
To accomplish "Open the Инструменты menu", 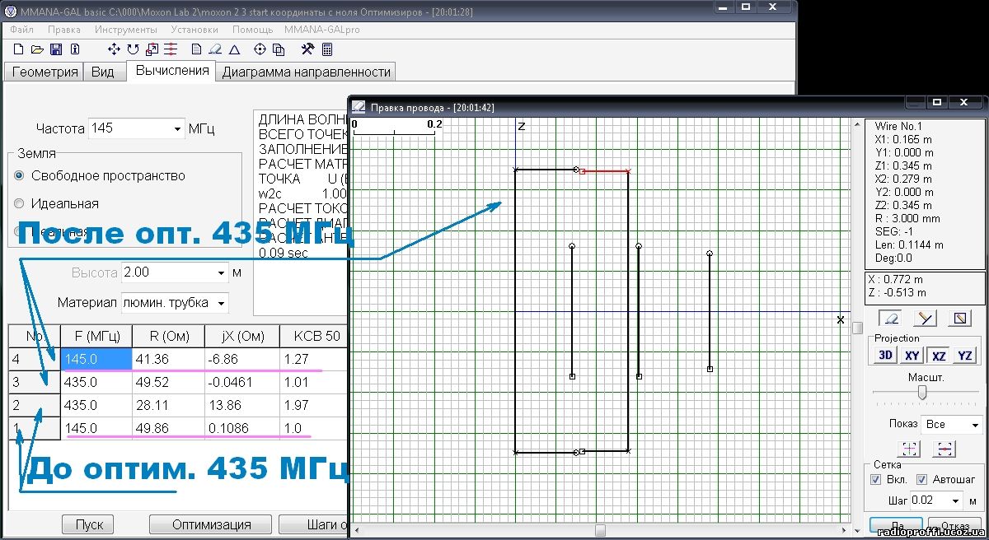I will [125, 29].
